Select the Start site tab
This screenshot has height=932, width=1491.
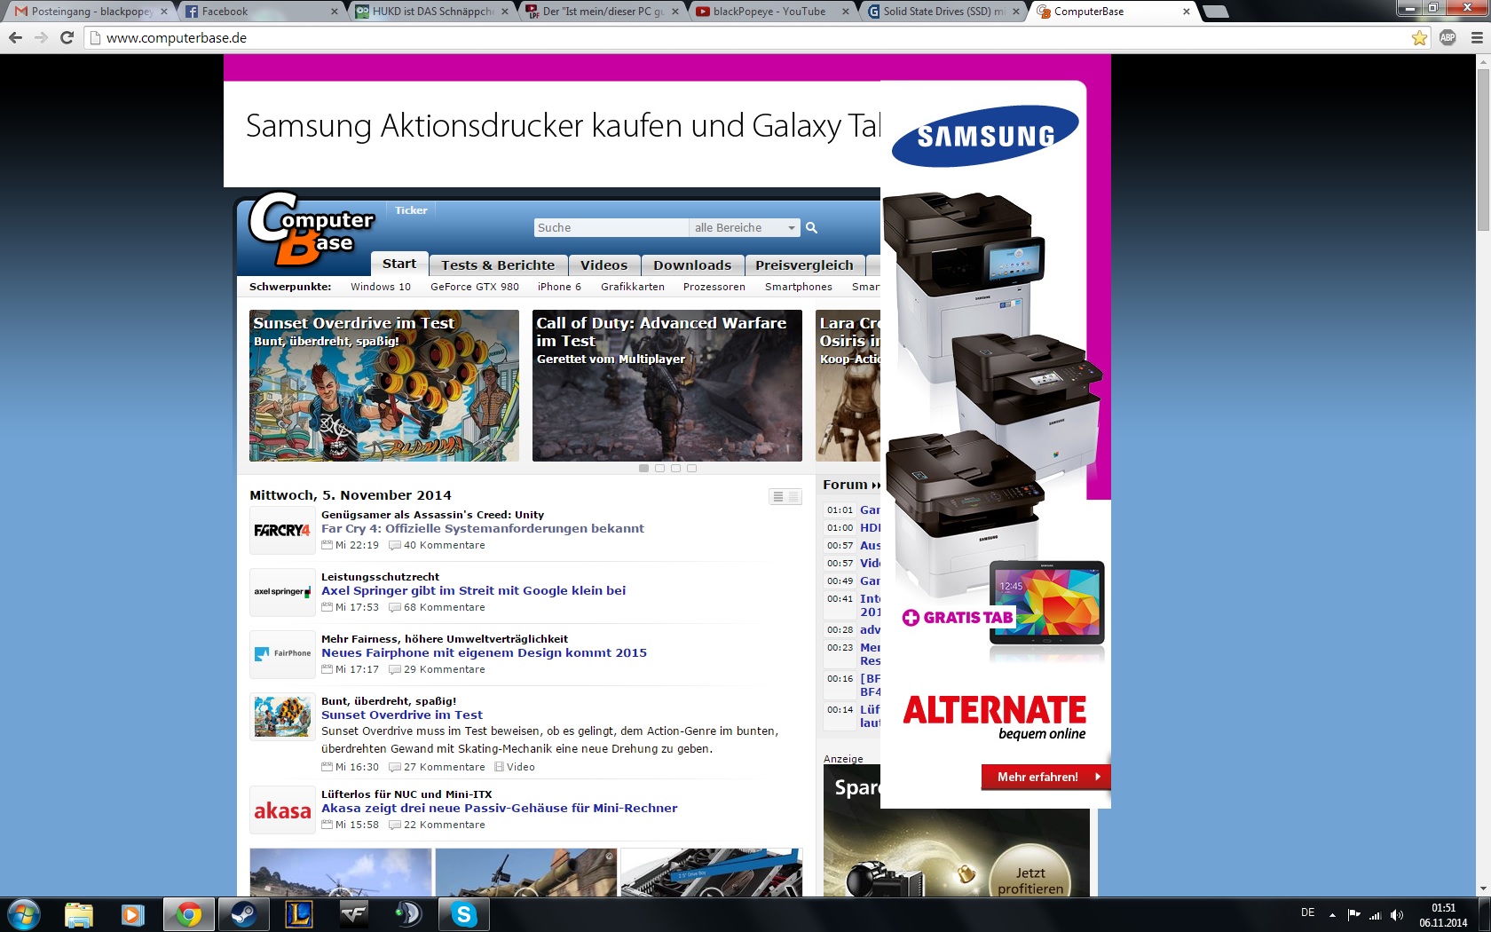(399, 264)
